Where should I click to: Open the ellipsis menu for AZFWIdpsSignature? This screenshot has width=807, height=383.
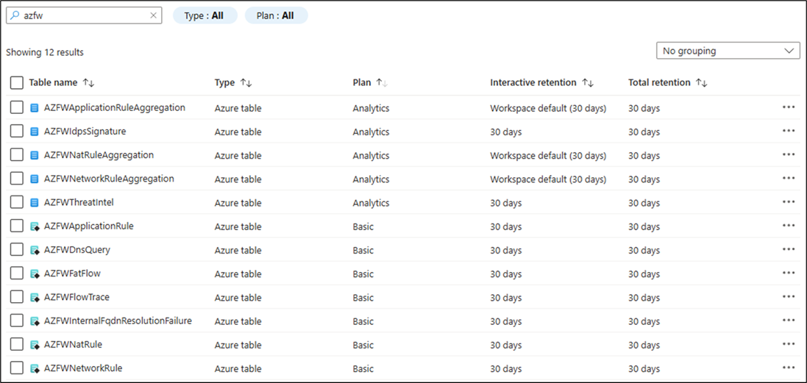pos(789,132)
